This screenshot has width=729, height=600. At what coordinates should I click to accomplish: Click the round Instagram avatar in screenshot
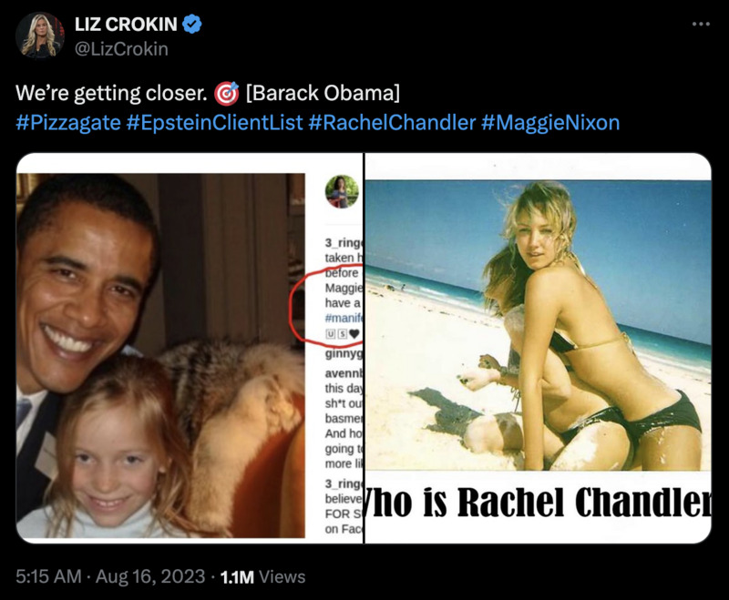(342, 191)
